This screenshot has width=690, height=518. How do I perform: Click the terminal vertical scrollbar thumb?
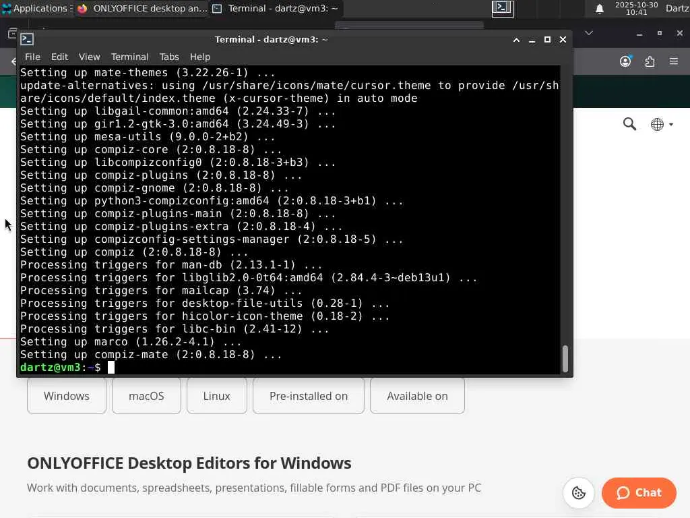tap(565, 359)
